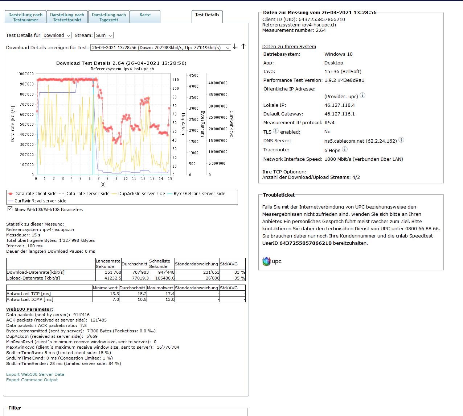Click the down arrow next to test selector

pos(235,46)
